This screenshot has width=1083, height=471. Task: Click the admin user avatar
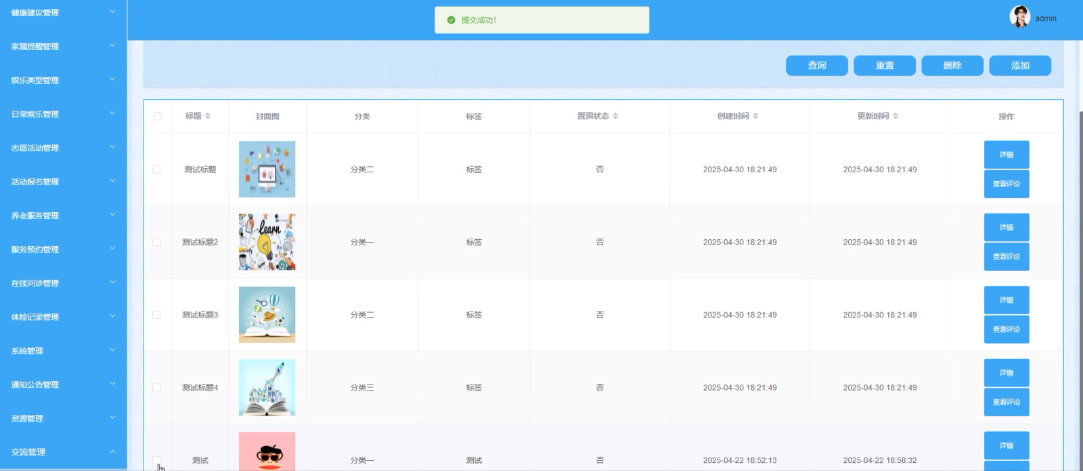click(1019, 17)
